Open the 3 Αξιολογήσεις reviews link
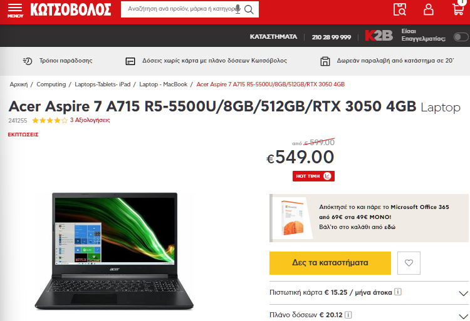The image size is (470, 321). pos(90,120)
